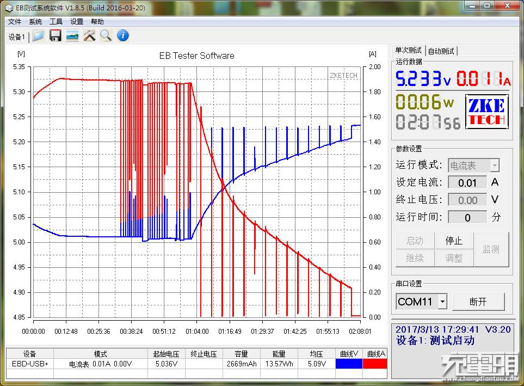Screen dimensions: 524x386
Task: Maximize the EB测试系统软件 window
Action: click(x=487, y=5)
